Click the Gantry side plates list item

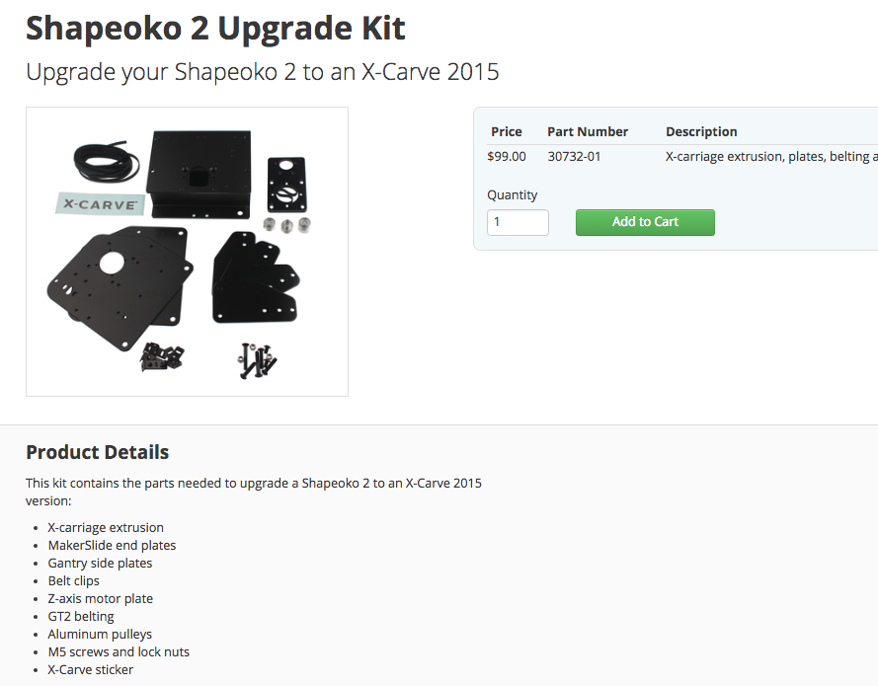tap(100, 564)
